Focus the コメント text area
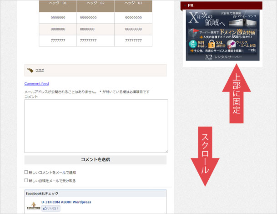This screenshot has height=214, width=277. click(x=96, y=126)
